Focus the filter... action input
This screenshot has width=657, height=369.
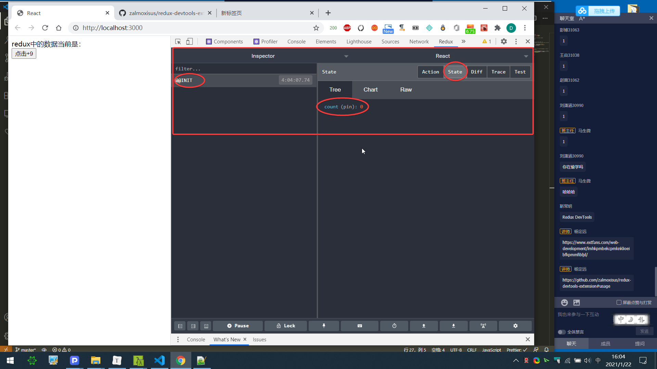point(245,69)
